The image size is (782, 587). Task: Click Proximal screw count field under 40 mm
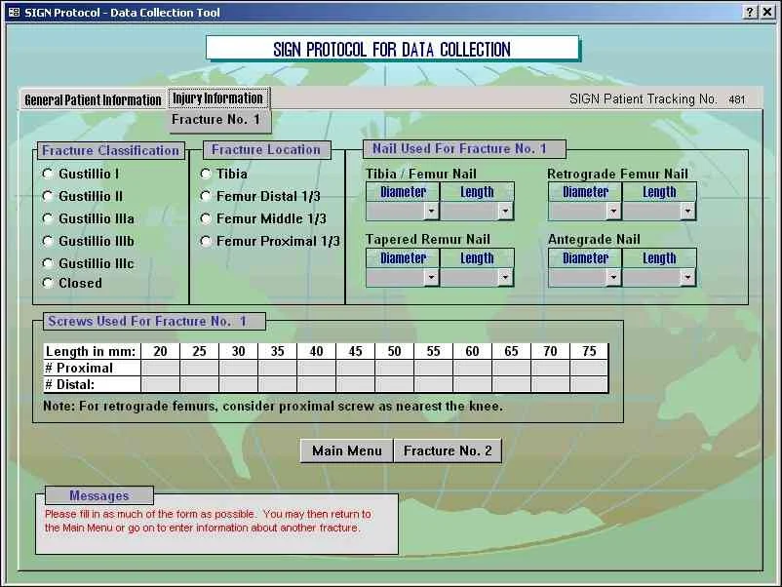(316, 368)
